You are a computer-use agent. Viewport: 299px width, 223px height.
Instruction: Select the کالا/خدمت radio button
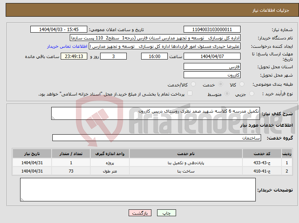[193, 84]
